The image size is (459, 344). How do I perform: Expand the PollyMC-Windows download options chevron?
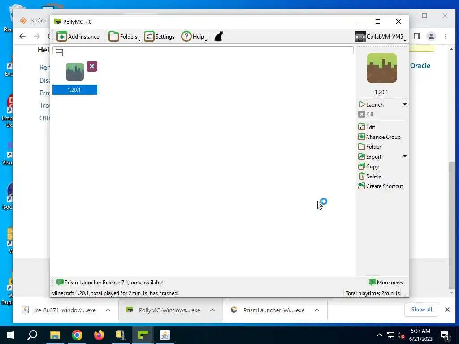pyautogui.click(x=212, y=310)
